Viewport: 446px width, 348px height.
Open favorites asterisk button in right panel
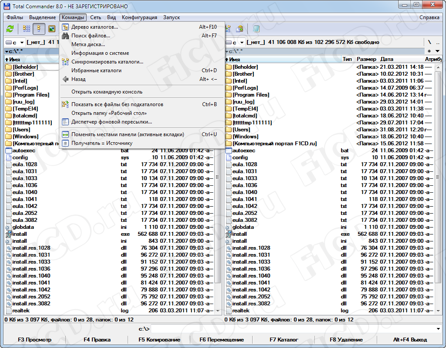pyautogui.click(x=429, y=51)
